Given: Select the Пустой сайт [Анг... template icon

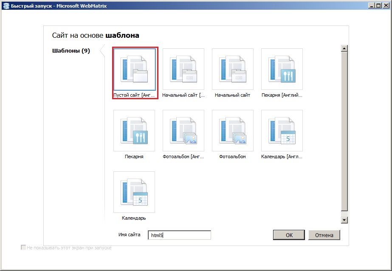Looking at the screenshot, I should tap(134, 70).
